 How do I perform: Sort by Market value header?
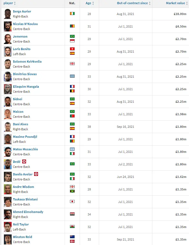(x=177, y=3)
